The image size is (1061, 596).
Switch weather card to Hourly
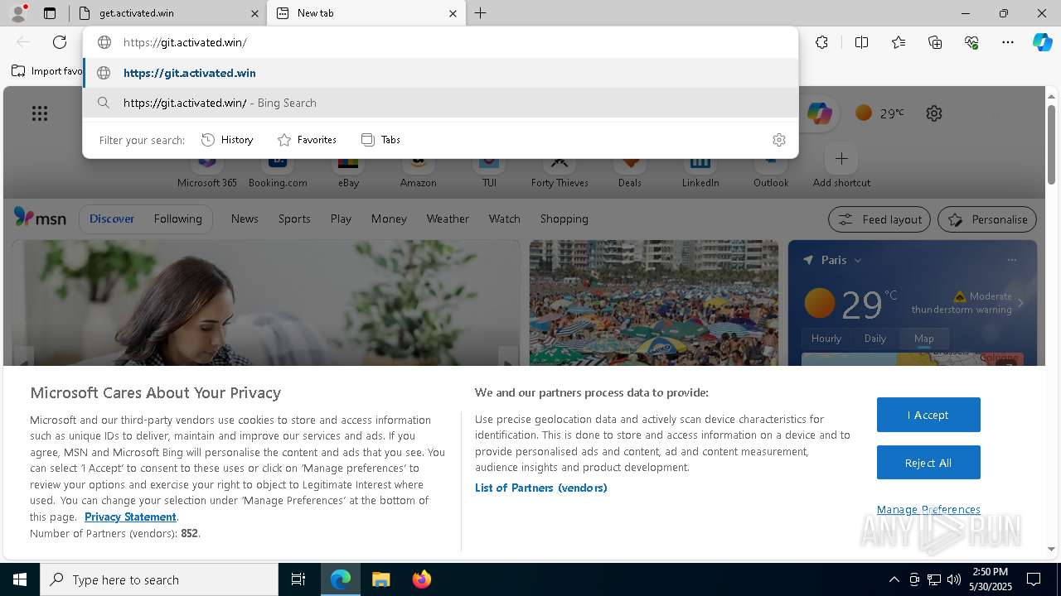click(826, 338)
